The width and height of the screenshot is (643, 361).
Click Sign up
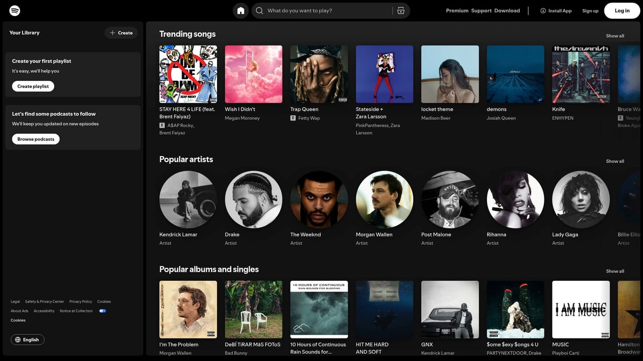pos(590,10)
